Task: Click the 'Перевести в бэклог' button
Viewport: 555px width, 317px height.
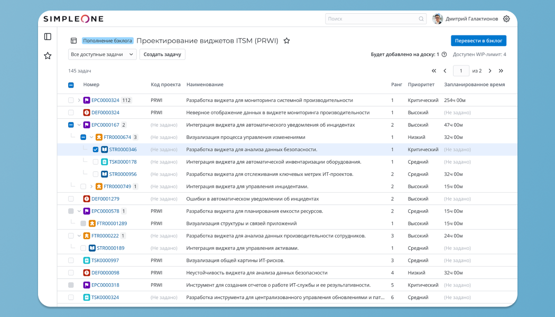Action: pyautogui.click(x=478, y=41)
